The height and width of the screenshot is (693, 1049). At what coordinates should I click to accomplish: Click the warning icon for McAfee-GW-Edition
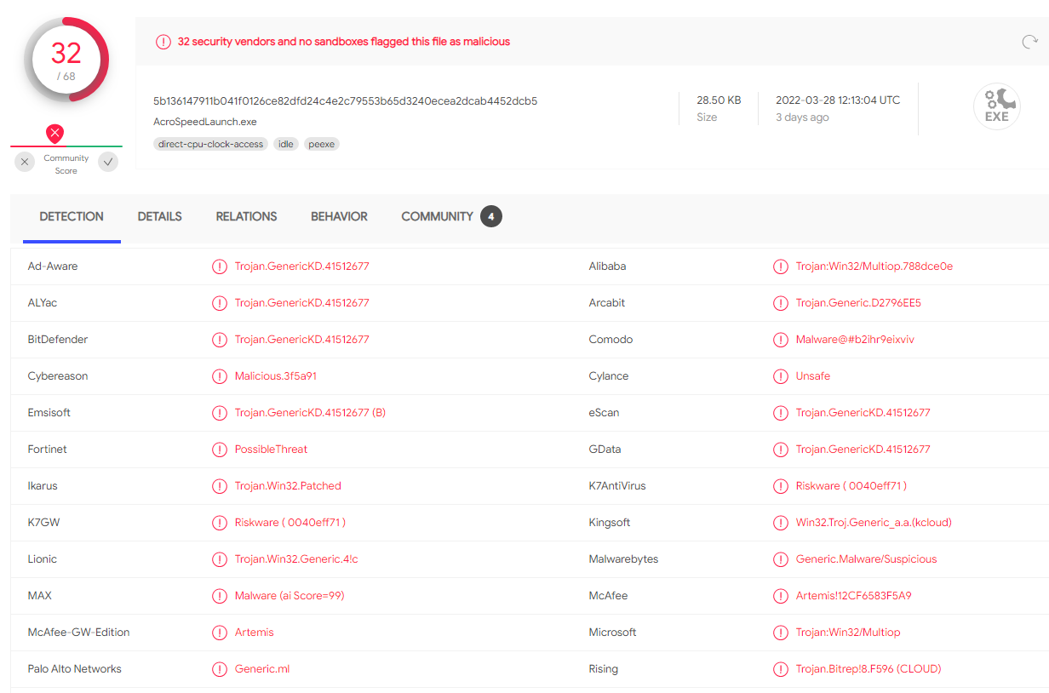tap(220, 633)
